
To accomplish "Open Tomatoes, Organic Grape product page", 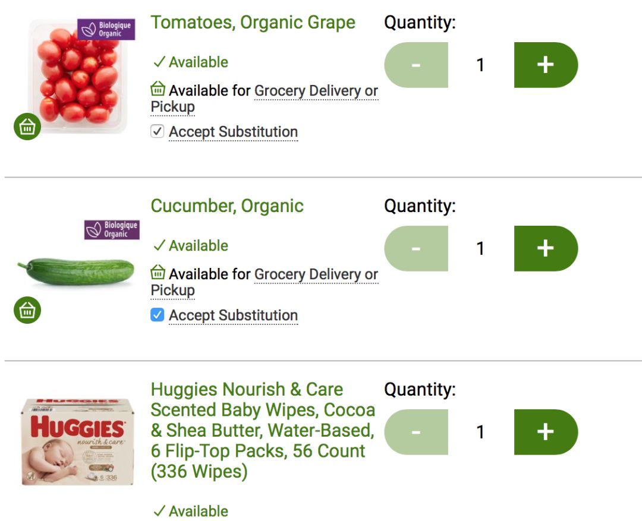I will pos(253,22).
